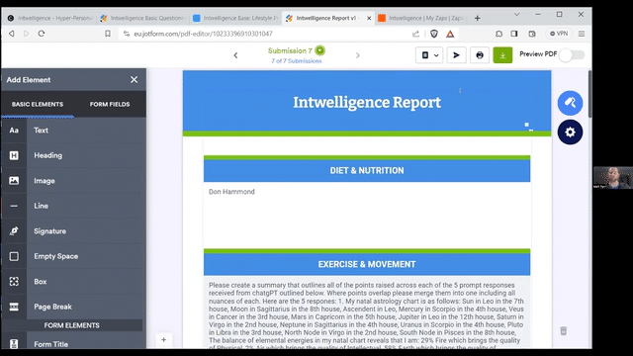Add a Signature element
Image resolution: width=633 pixels, height=356 pixels.
(73, 231)
